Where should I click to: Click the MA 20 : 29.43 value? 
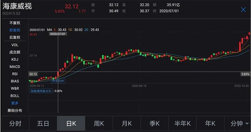click(92, 30)
